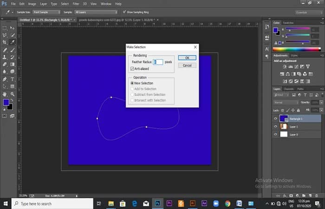
Task: Click the fx layer style icon
Action: coord(285,196)
